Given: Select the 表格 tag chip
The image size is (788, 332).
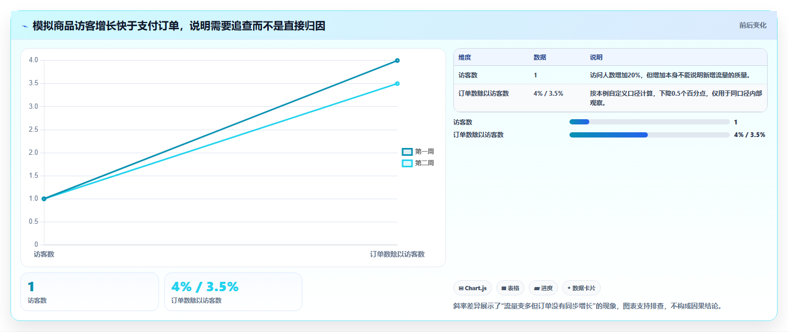Looking at the screenshot, I should pyautogui.click(x=510, y=288).
